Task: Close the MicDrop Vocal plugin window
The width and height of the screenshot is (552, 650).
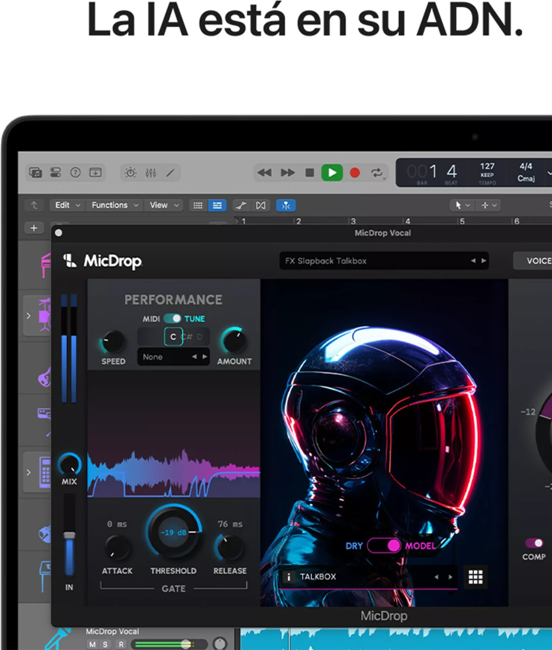Action: (x=59, y=233)
